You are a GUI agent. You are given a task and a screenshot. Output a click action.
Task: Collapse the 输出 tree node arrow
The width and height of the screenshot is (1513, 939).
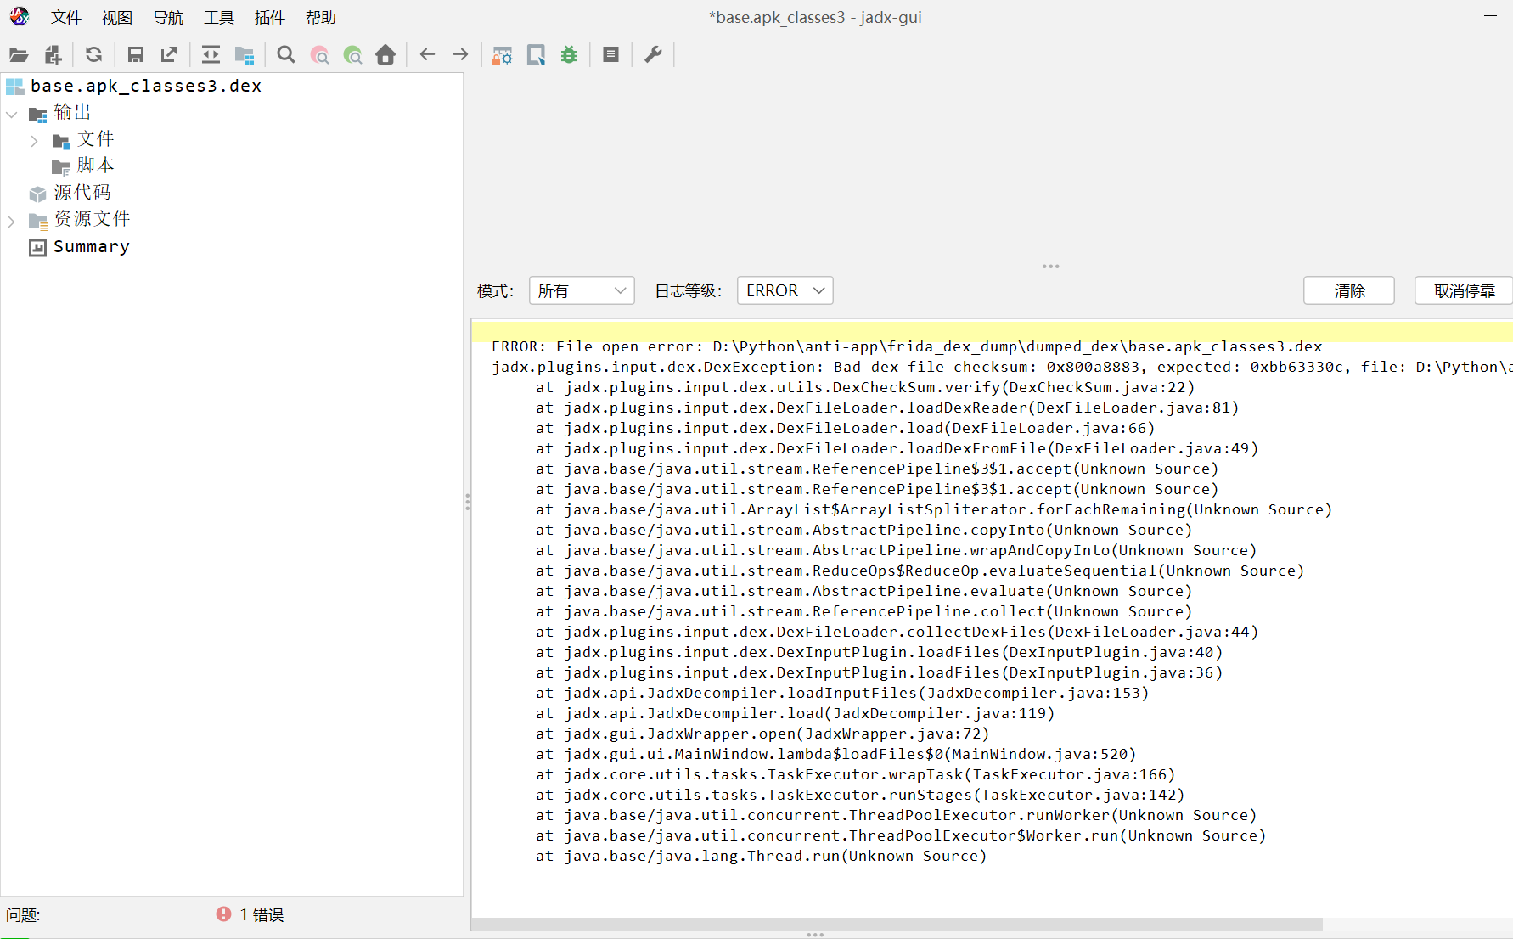coord(12,114)
